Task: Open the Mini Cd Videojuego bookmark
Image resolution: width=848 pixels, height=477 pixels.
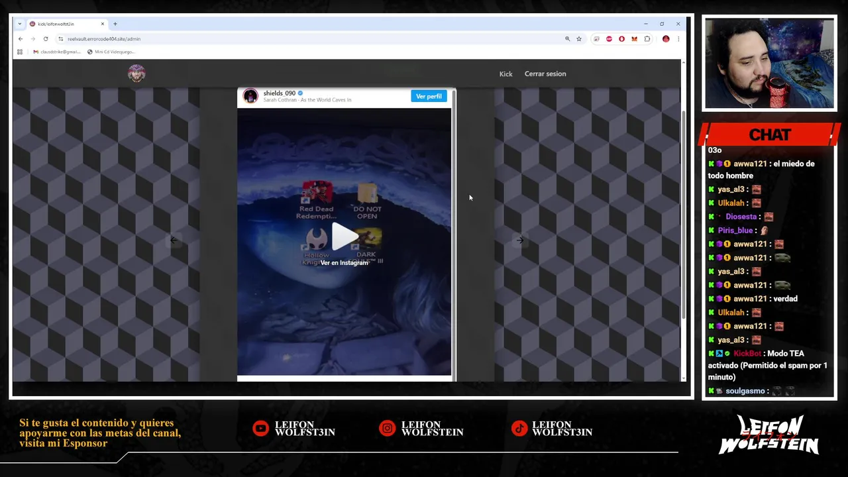Action: [111, 52]
